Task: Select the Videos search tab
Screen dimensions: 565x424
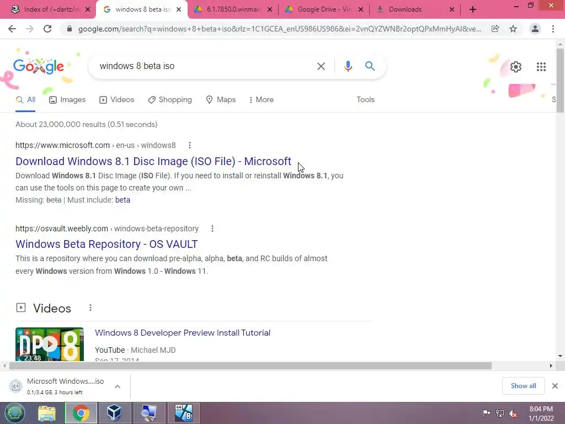Action: 117,99
